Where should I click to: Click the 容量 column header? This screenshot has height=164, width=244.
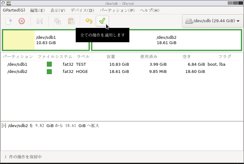(x=111, y=57)
